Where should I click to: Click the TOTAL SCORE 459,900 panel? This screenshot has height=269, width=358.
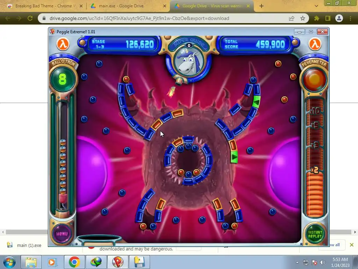click(x=255, y=44)
